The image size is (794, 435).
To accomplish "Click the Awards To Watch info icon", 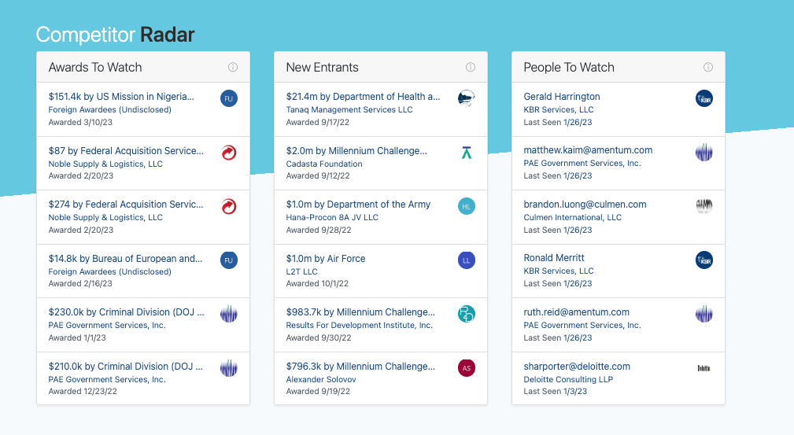I will click(233, 68).
